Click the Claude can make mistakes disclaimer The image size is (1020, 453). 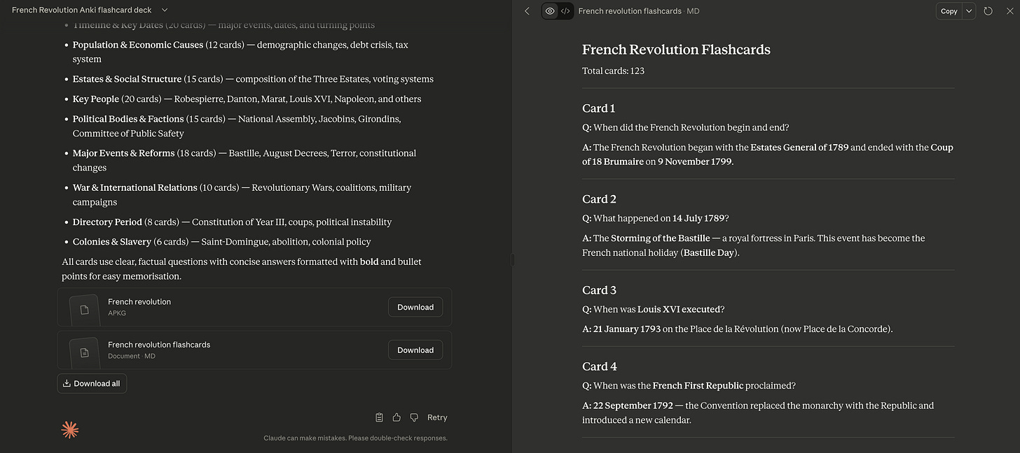pos(355,438)
